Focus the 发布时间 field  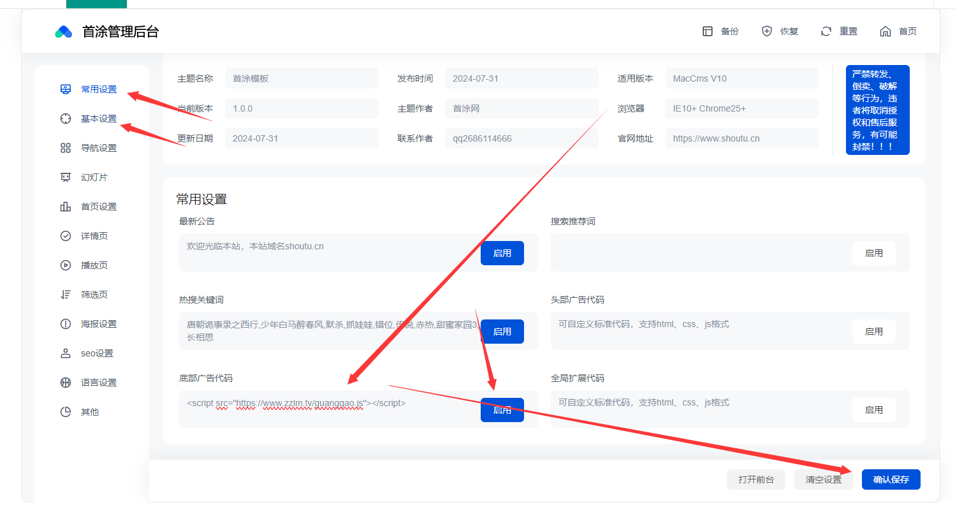click(x=521, y=78)
